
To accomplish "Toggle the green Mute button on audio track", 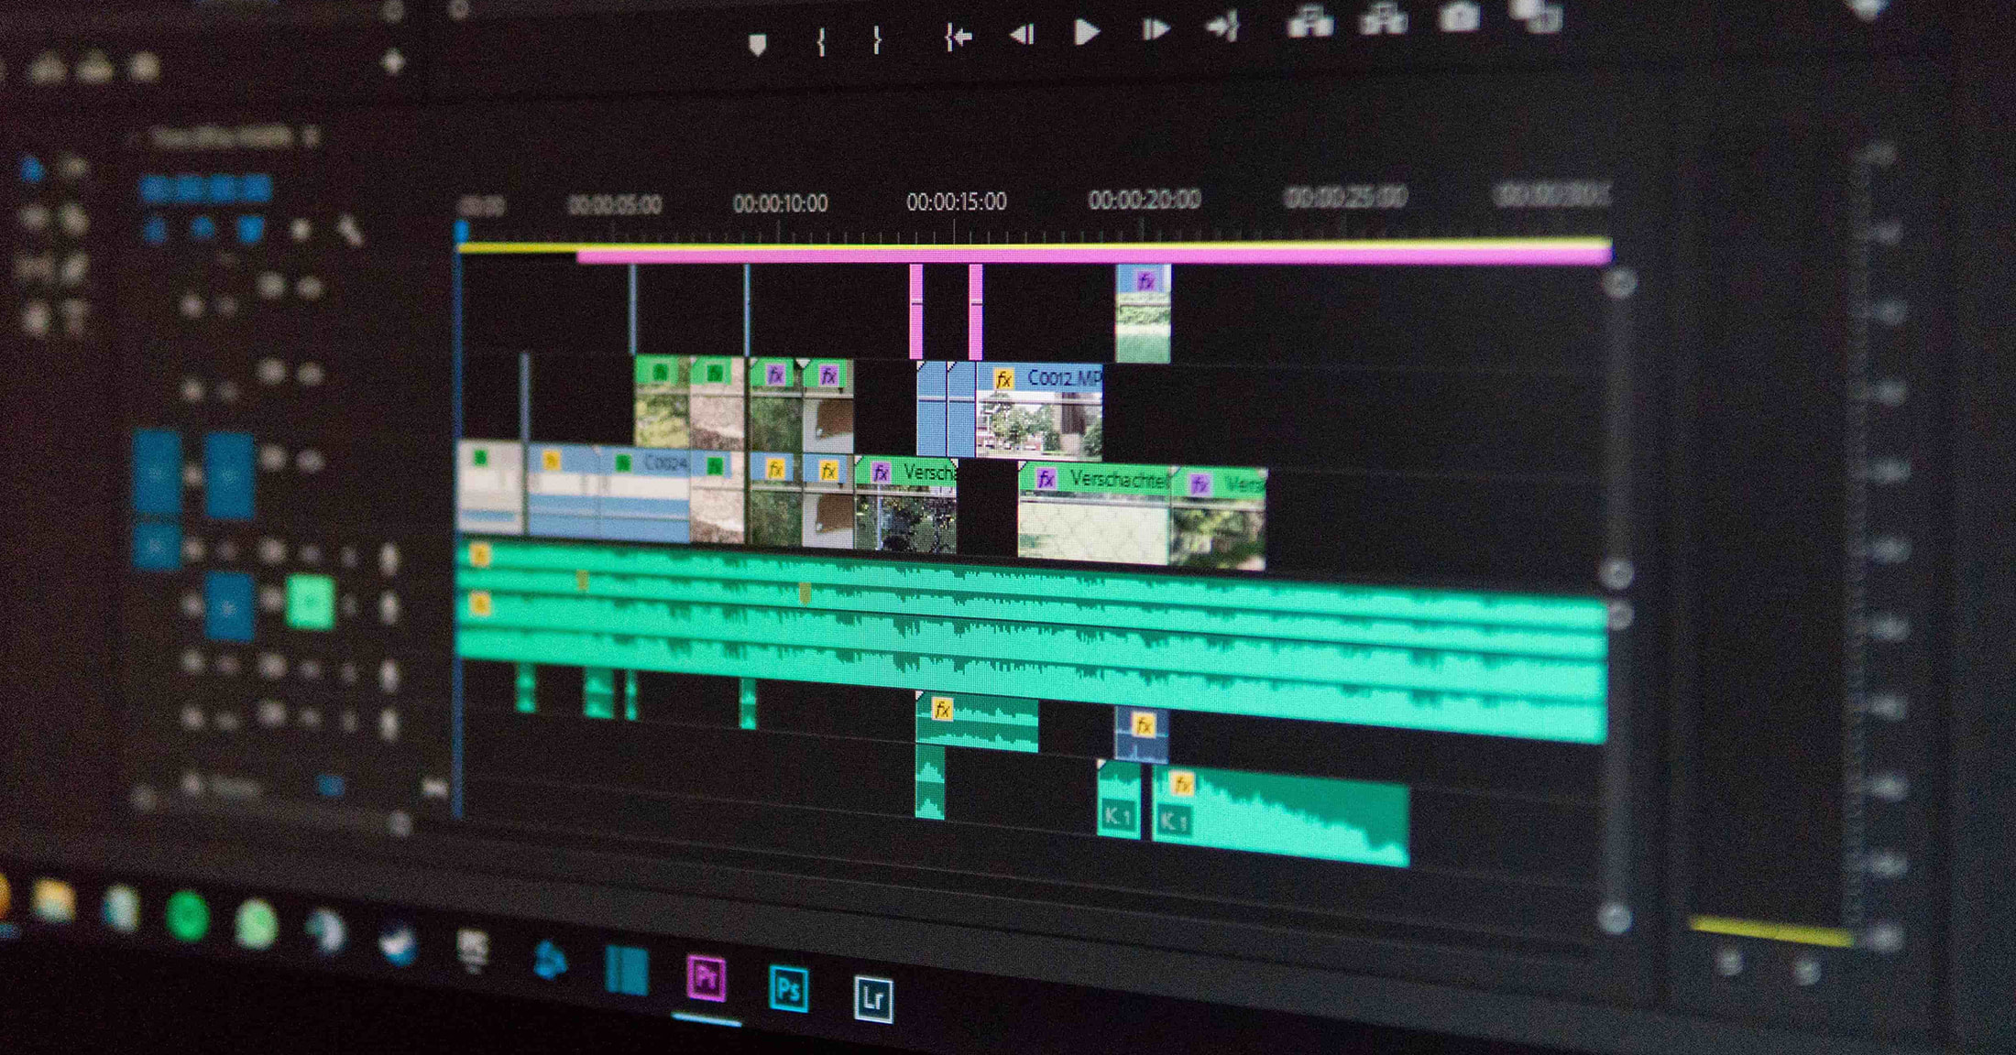I will tap(310, 603).
